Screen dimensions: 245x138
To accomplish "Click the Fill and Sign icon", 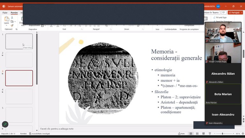I will [214, 18].
